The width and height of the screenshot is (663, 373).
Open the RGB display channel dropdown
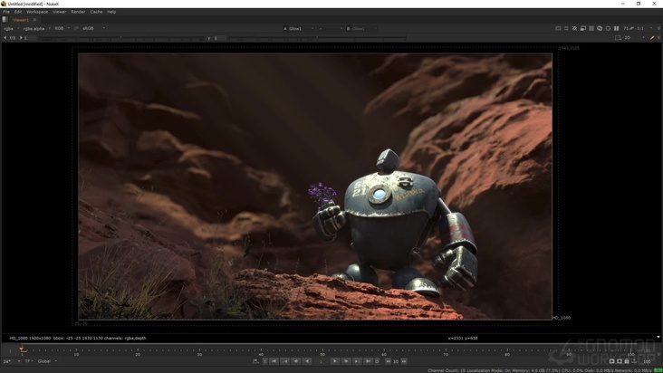pyautogui.click(x=62, y=28)
